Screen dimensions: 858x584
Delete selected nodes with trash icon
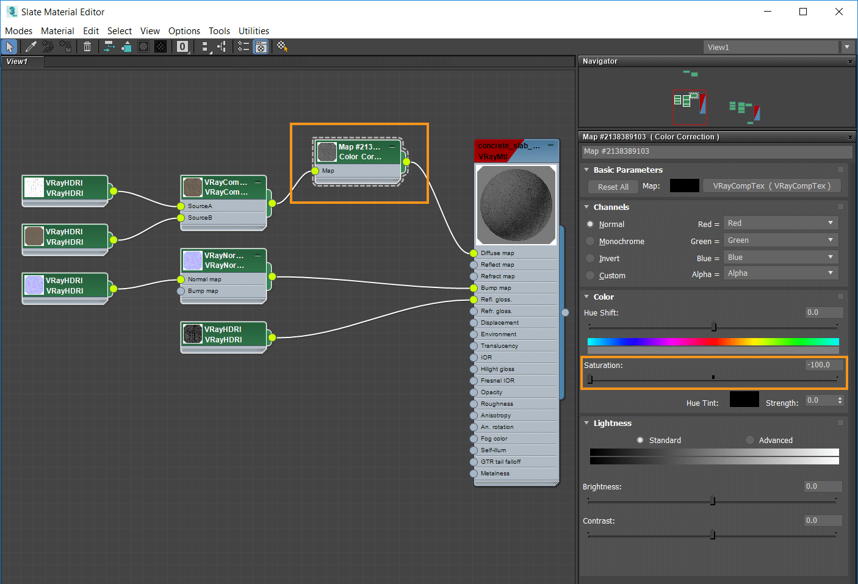pyautogui.click(x=87, y=47)
